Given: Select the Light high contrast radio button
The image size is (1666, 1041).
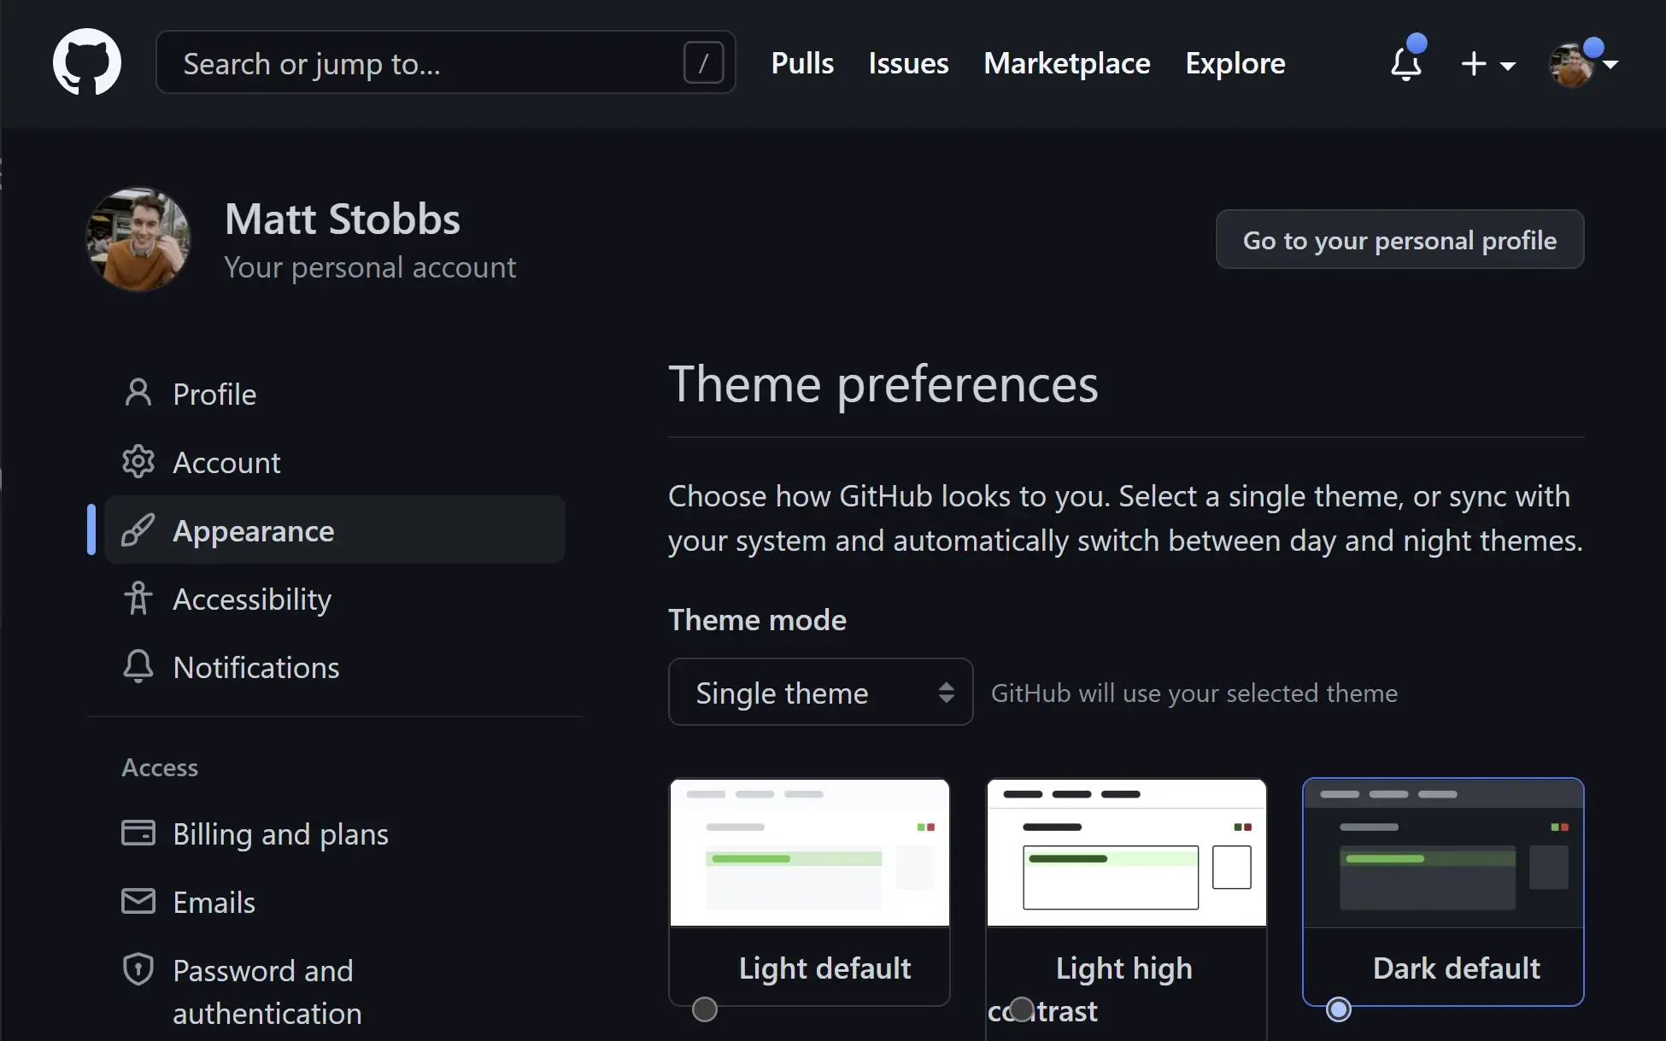Looking at the screenshot, I should pos(1021,1009).
